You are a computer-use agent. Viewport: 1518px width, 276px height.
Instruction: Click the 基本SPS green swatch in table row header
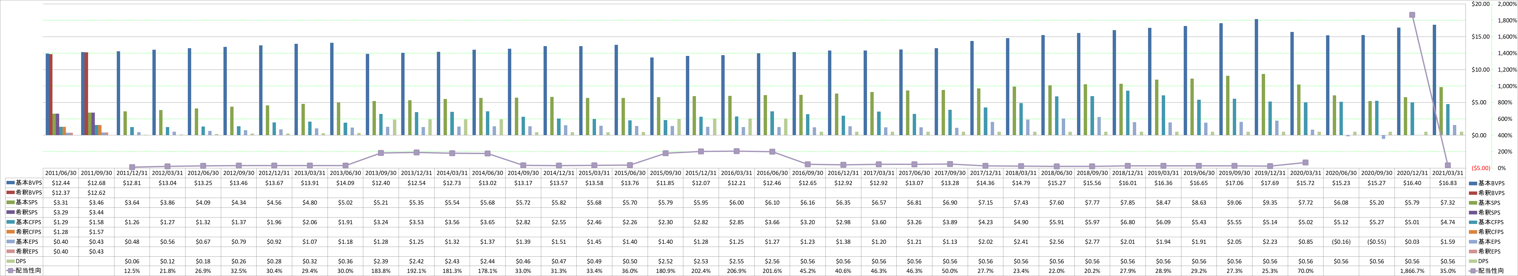click(11, 203)
